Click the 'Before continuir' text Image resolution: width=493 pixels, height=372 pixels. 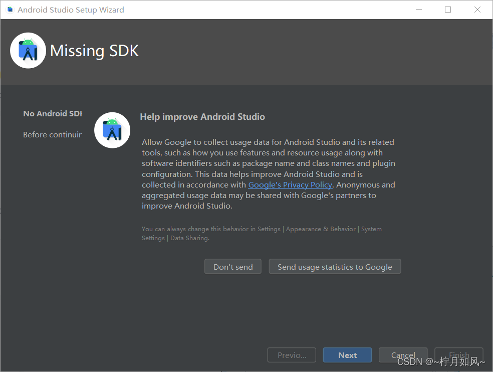pyautogui.click(x=52, y=135)
